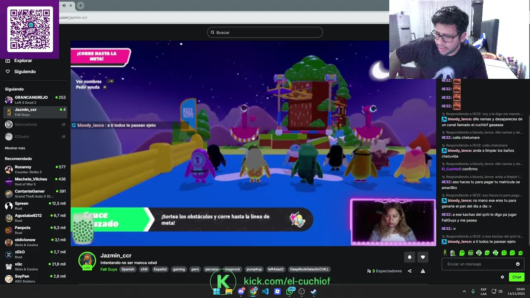Open Discord from the taskbar
The height and width of the screenshot is (298, 530).
[x=241, y=291]
